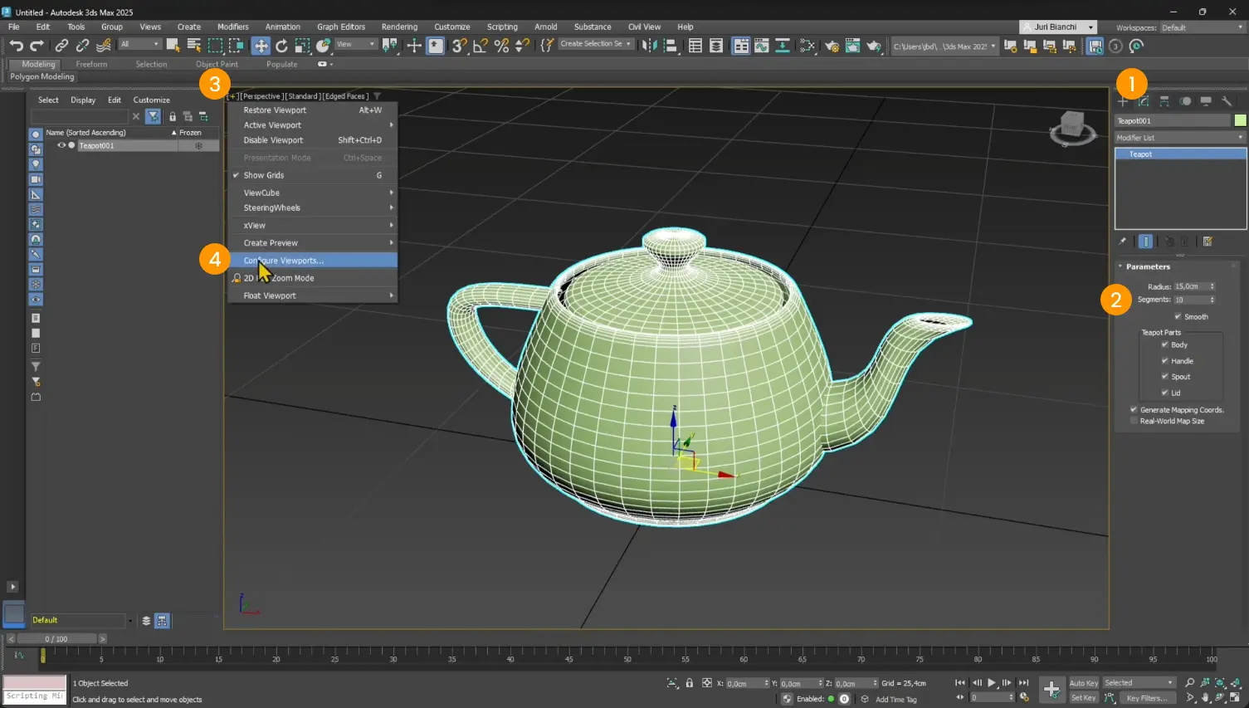Select Restore Viewport menu entry
This screenshot has height=708, width=1249.
[313, 110]
